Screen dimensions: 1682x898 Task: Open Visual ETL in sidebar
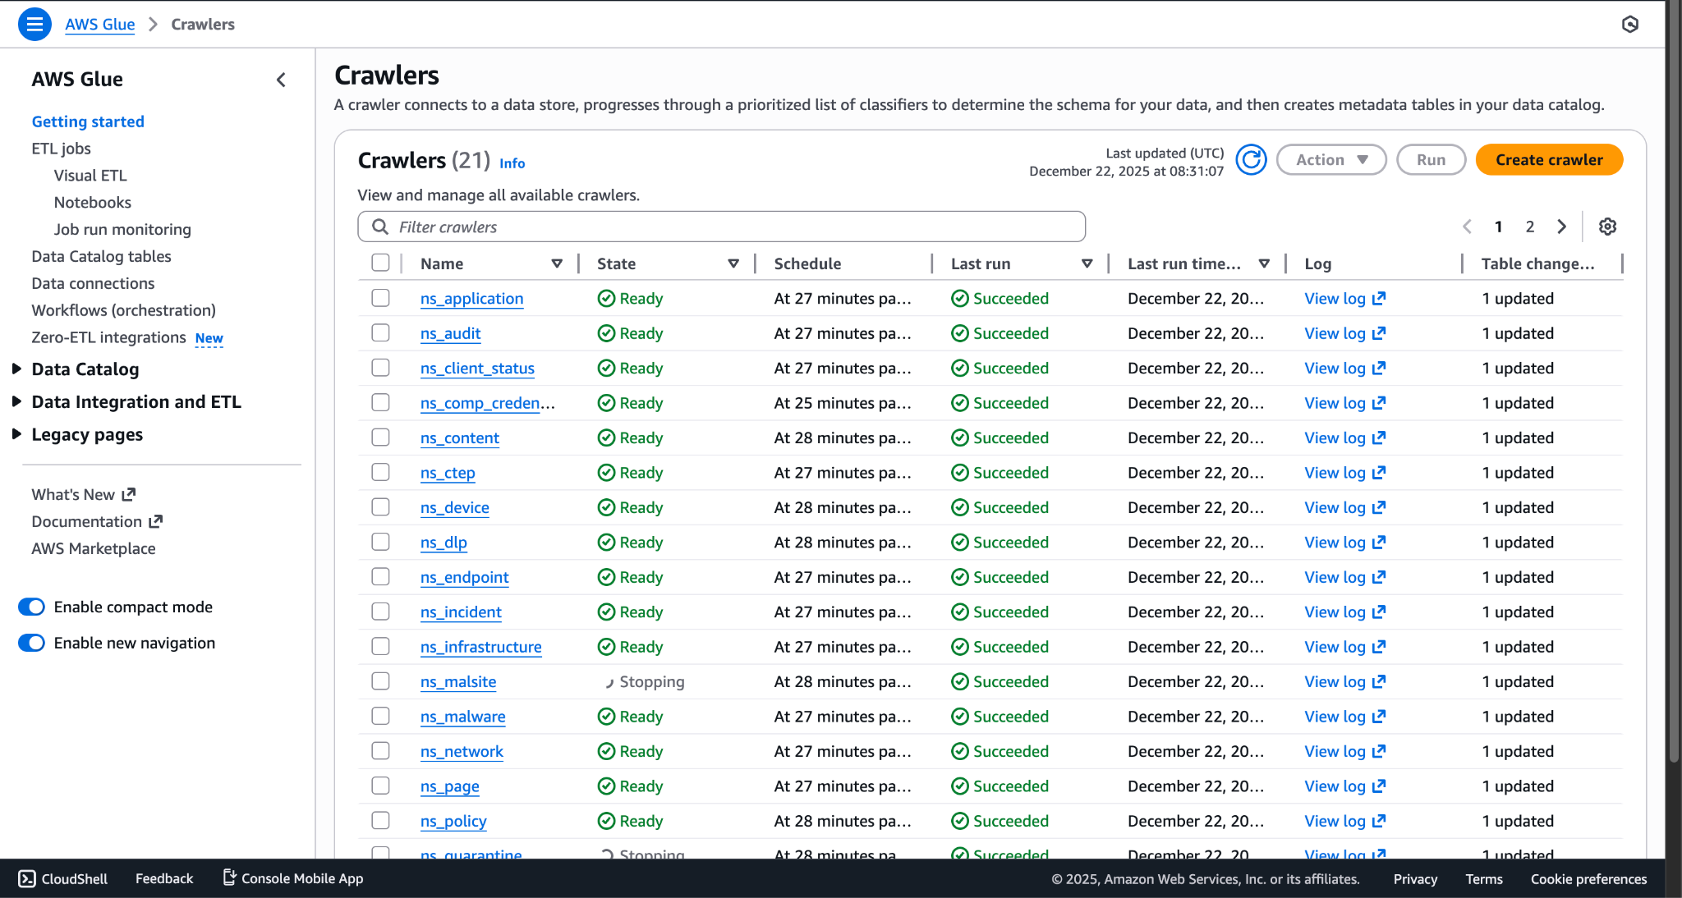pos(90,176)
